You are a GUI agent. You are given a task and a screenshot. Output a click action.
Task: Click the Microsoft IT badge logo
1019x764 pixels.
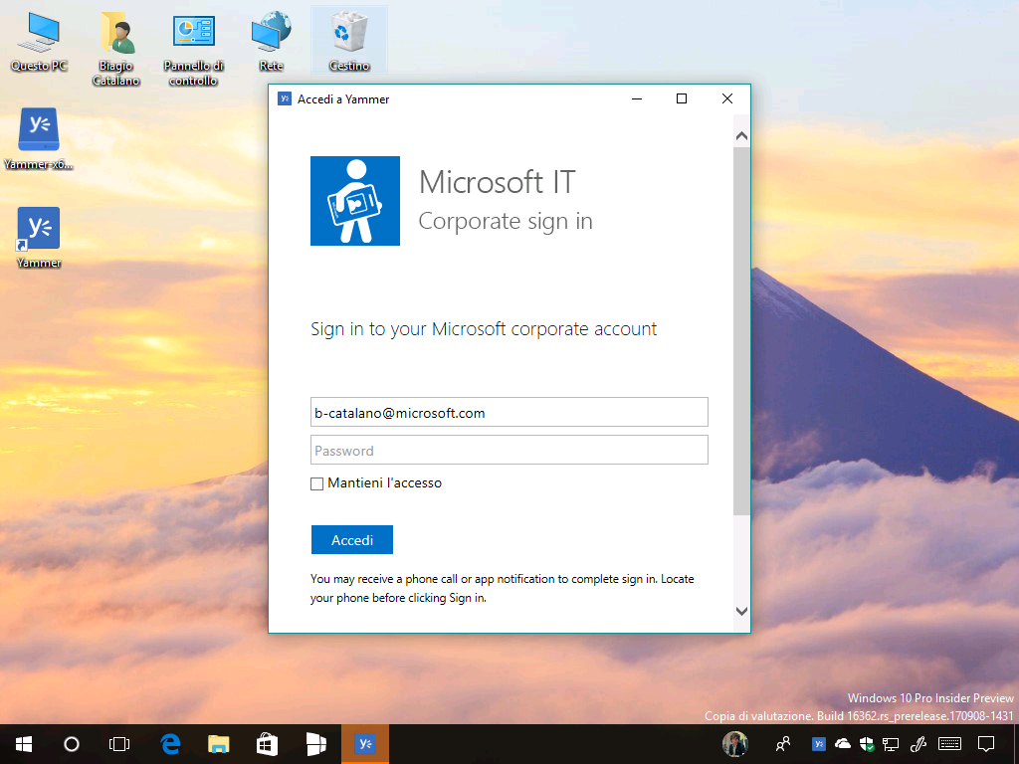coord(355,201)
